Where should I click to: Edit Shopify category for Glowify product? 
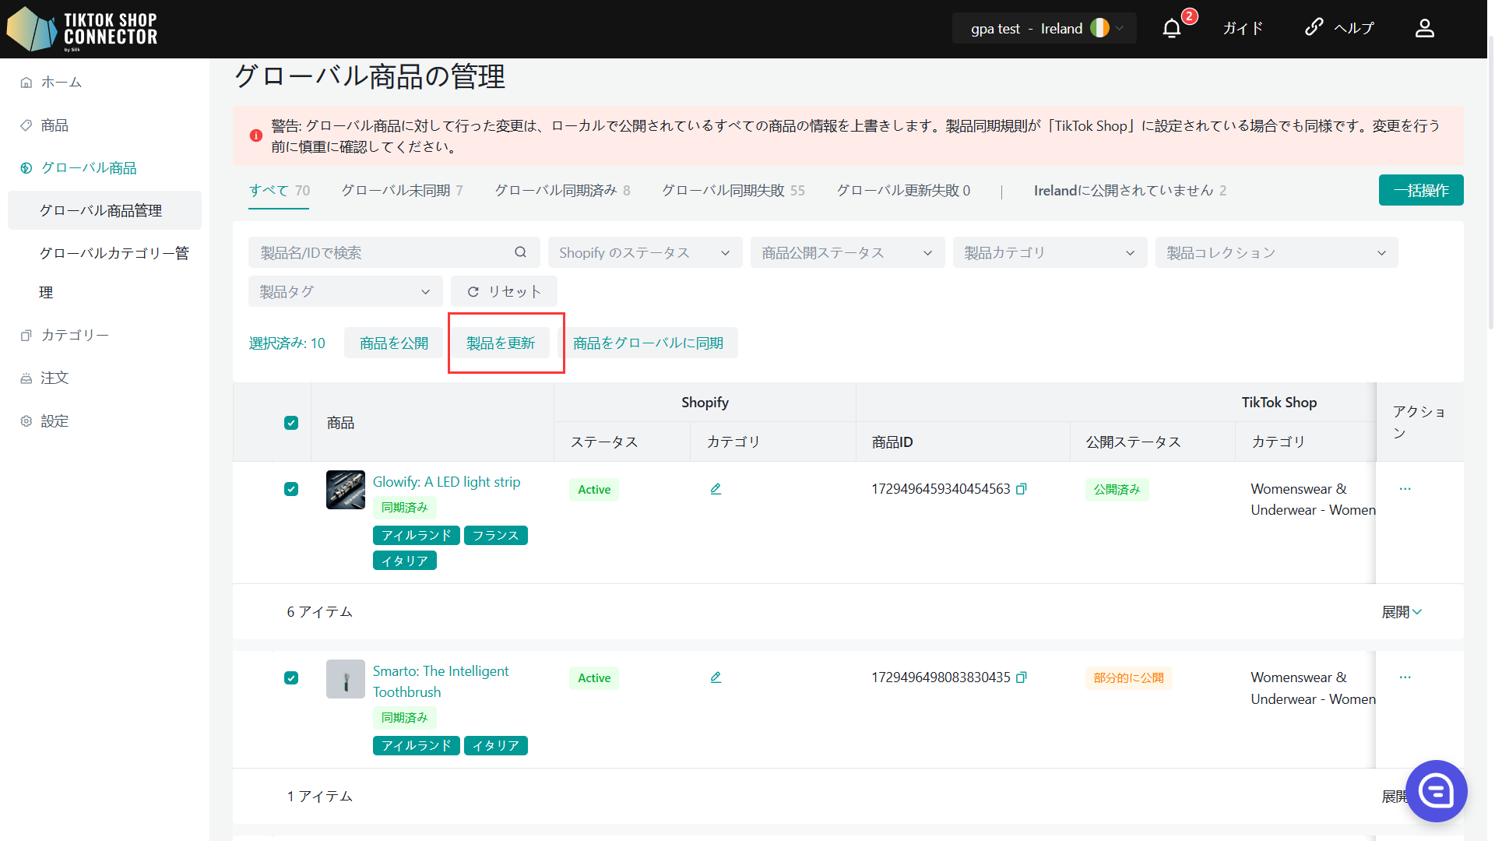(x=716, y=489)
